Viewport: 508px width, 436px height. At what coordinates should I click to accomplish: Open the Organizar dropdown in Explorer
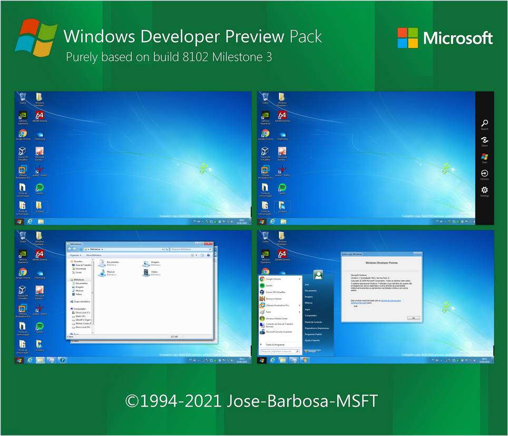75,255
